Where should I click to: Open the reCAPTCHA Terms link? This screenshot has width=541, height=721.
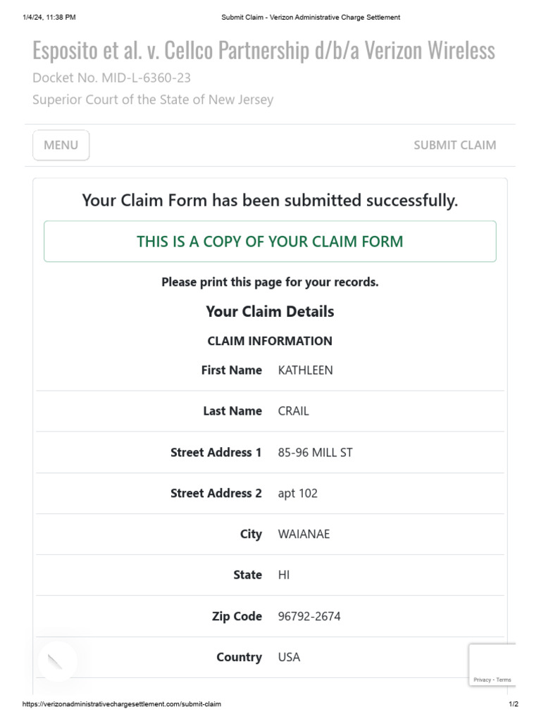pyautogui.click(x=504, y=679)
